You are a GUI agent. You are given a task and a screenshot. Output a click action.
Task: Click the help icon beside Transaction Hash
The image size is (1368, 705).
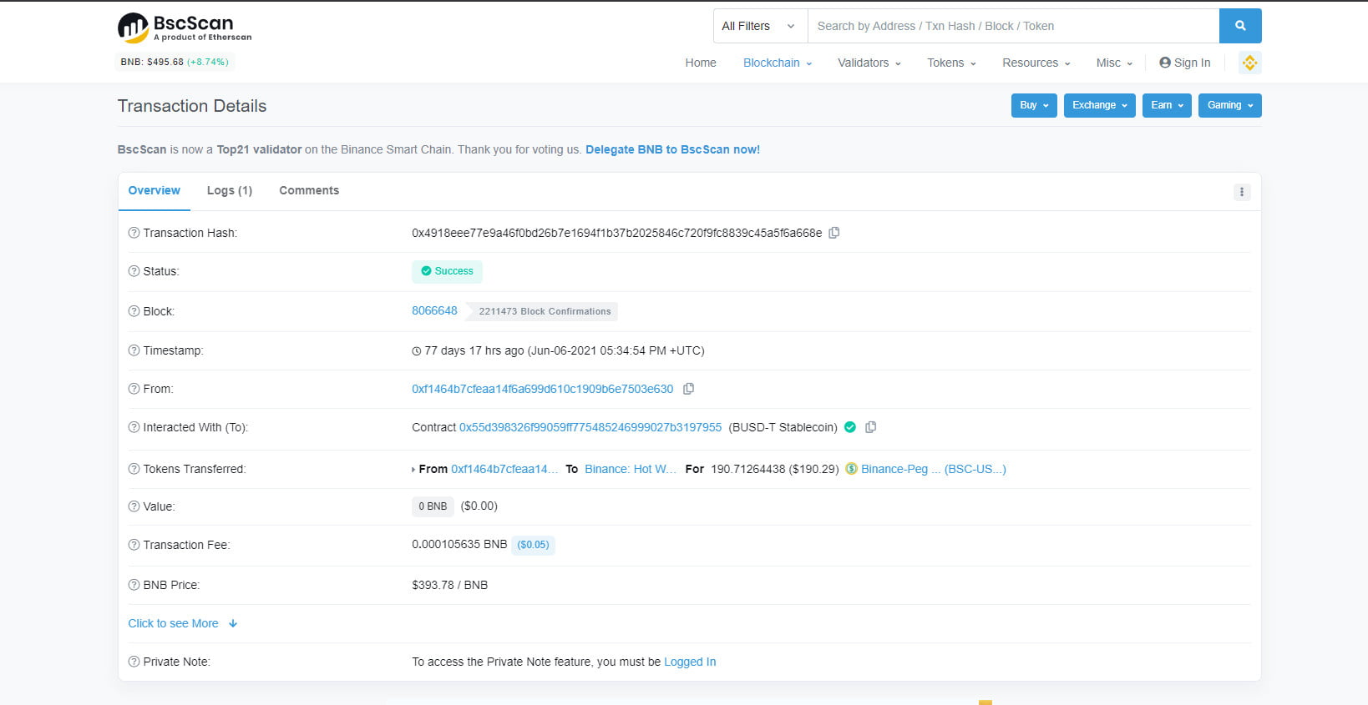click(x=134, y=233)
